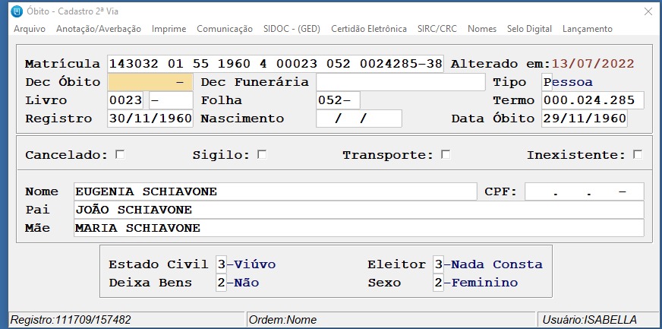Select the Sexo code box
This screenshot has width=662, height=329.
click(x=438, y=283)
